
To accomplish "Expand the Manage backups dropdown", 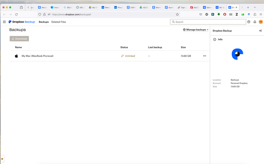I will click(196, 30).
